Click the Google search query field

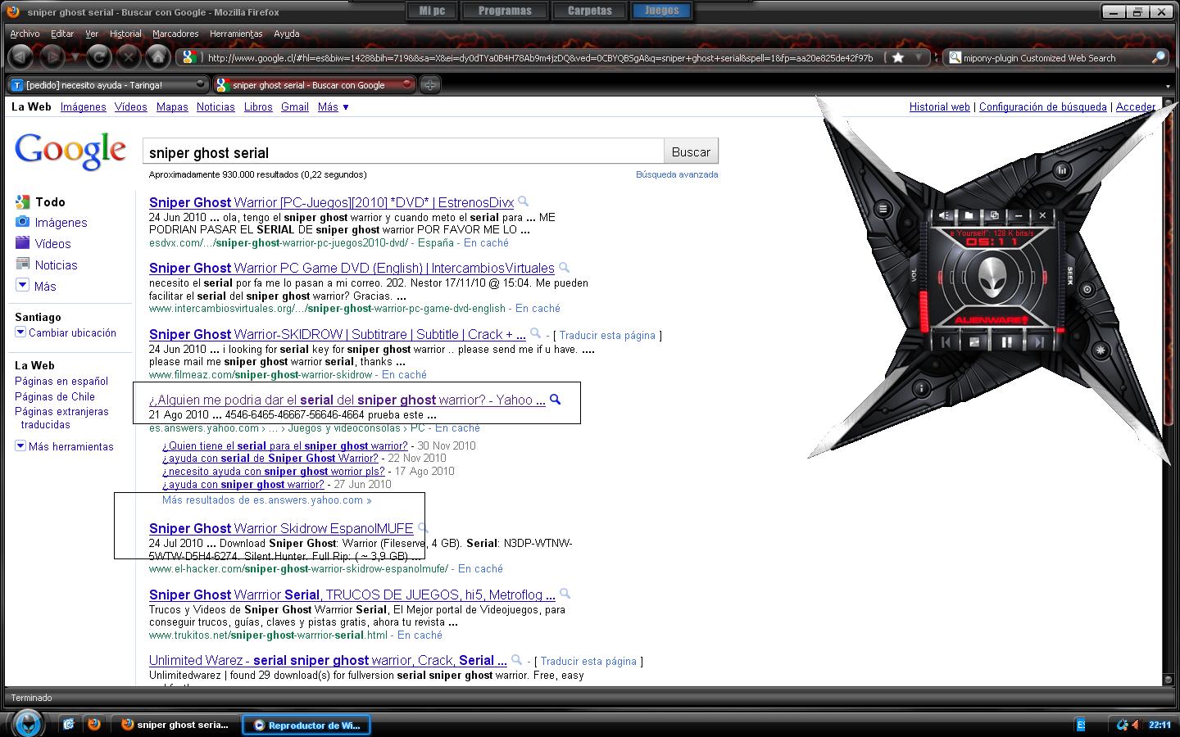(403, 152)
